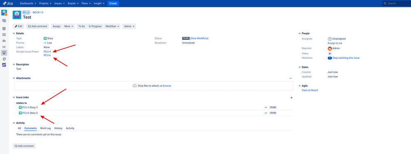Open PCU-4 in Sample Issue Picker field
Viewport: 411px width, 154px height.
coord(47,52)
